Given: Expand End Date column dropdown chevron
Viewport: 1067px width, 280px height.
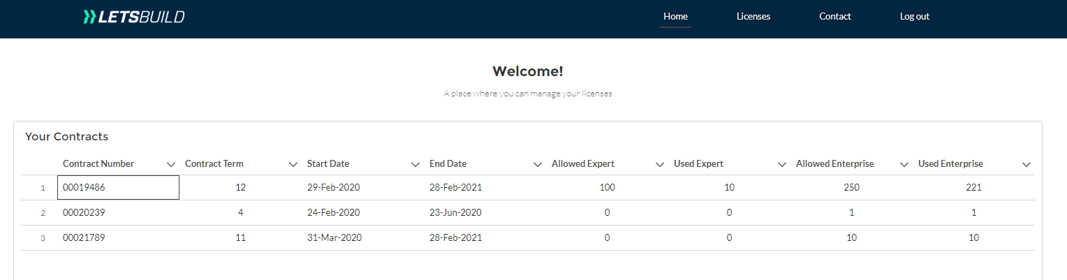Looking at the screenshot, I should tap(538, 164).
